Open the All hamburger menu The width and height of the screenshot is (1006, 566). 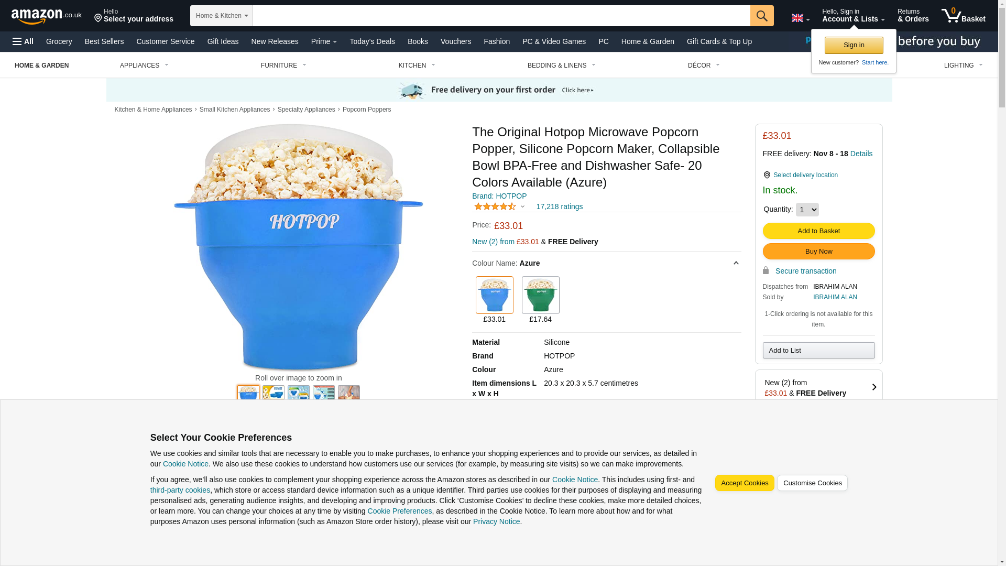coord(23,41)
